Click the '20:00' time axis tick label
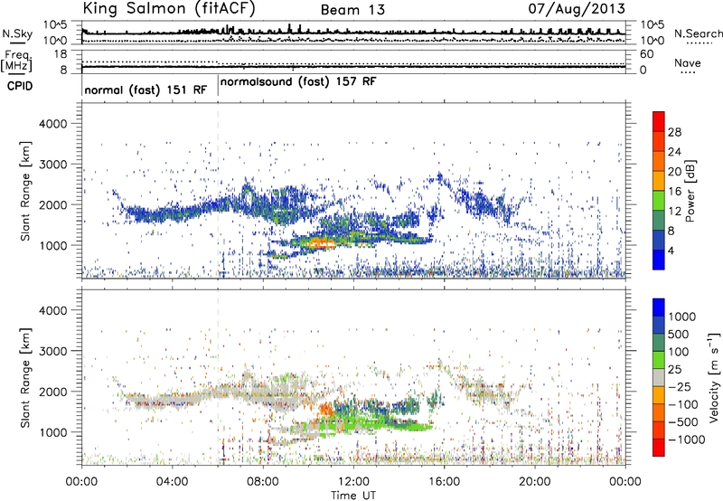723x501 pixels. (534, 482)
